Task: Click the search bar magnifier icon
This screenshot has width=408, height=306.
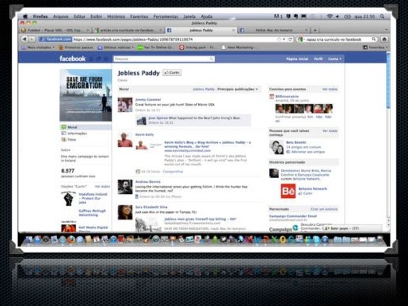Action: click(374, 39)
